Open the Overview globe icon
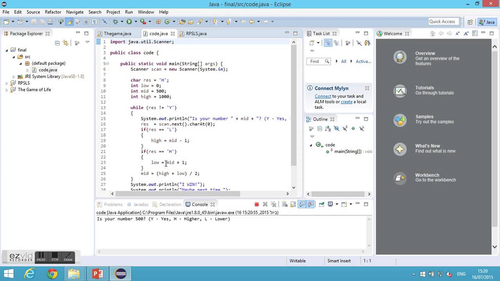The image size is (500, 281). click(400, 57)
